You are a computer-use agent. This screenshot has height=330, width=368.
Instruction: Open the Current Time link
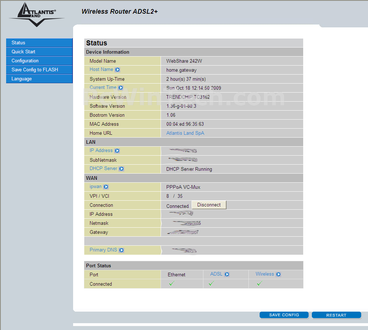(103, 88)
